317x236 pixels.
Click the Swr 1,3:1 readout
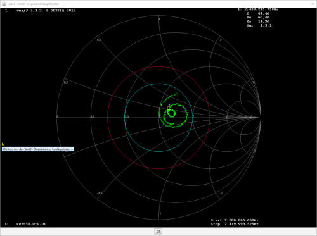click(x=259, y=25)
